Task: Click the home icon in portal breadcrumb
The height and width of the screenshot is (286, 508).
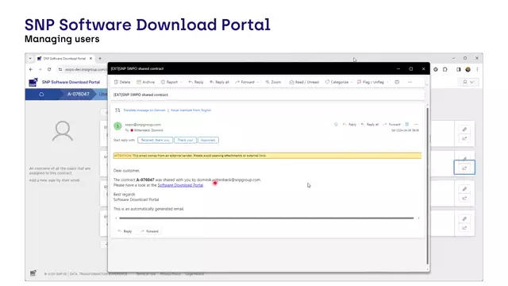Action: (41, 95)
